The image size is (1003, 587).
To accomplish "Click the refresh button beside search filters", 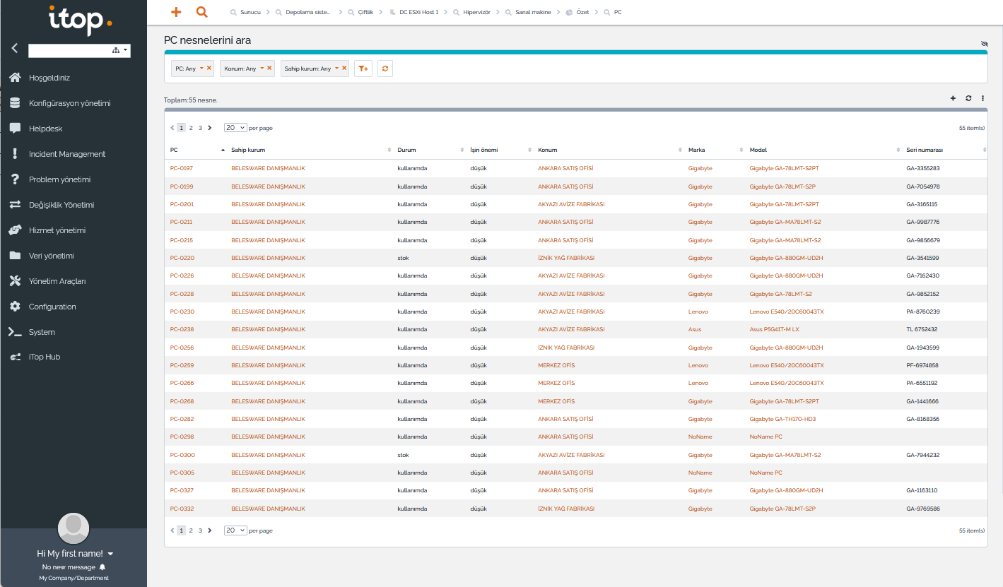I will pyautogui.click(x=385, y=69).
